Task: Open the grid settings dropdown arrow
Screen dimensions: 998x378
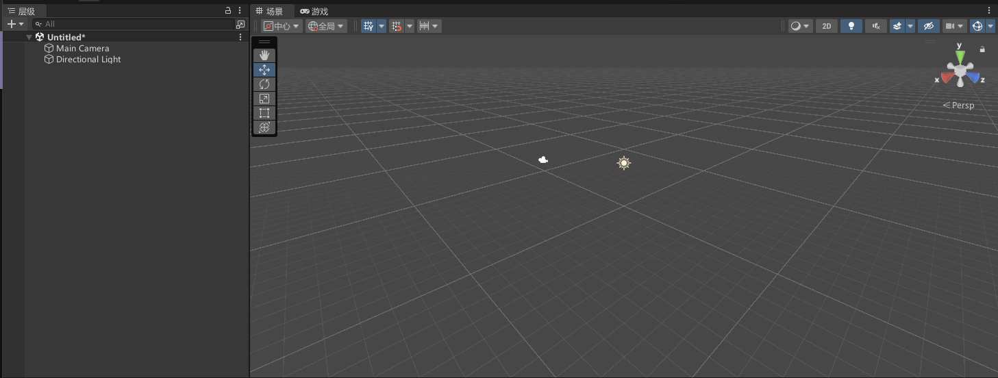Action: pos(382,26)
